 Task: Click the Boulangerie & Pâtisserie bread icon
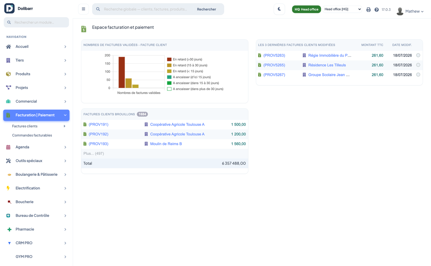tap(9, 175)
